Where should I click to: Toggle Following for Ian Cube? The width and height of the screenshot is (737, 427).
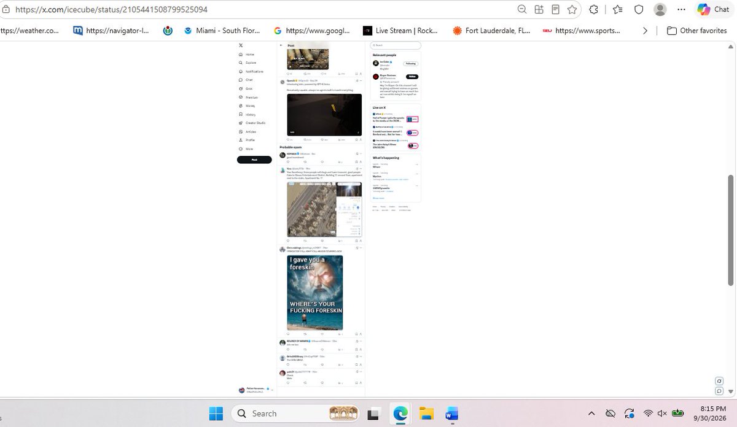click(x=410, y=64)
